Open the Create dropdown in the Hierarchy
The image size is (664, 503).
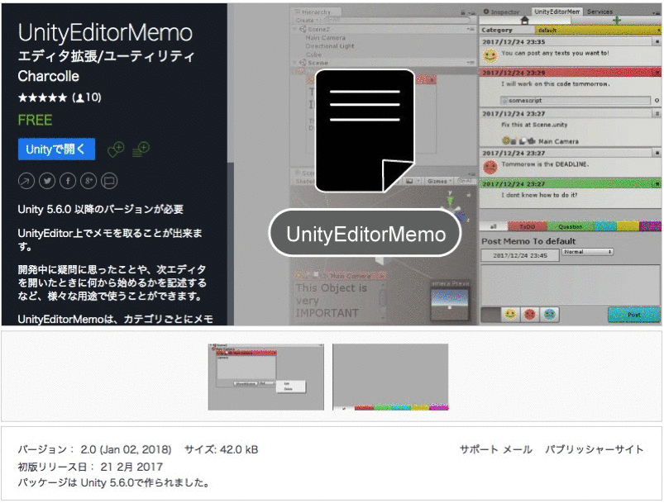[307, 21]
